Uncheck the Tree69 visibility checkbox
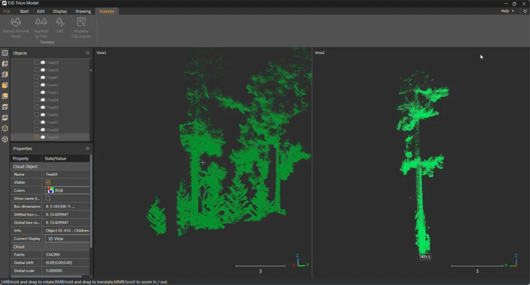Image resolution: width=530 pixels, height=285 pixels. point(37,137)
